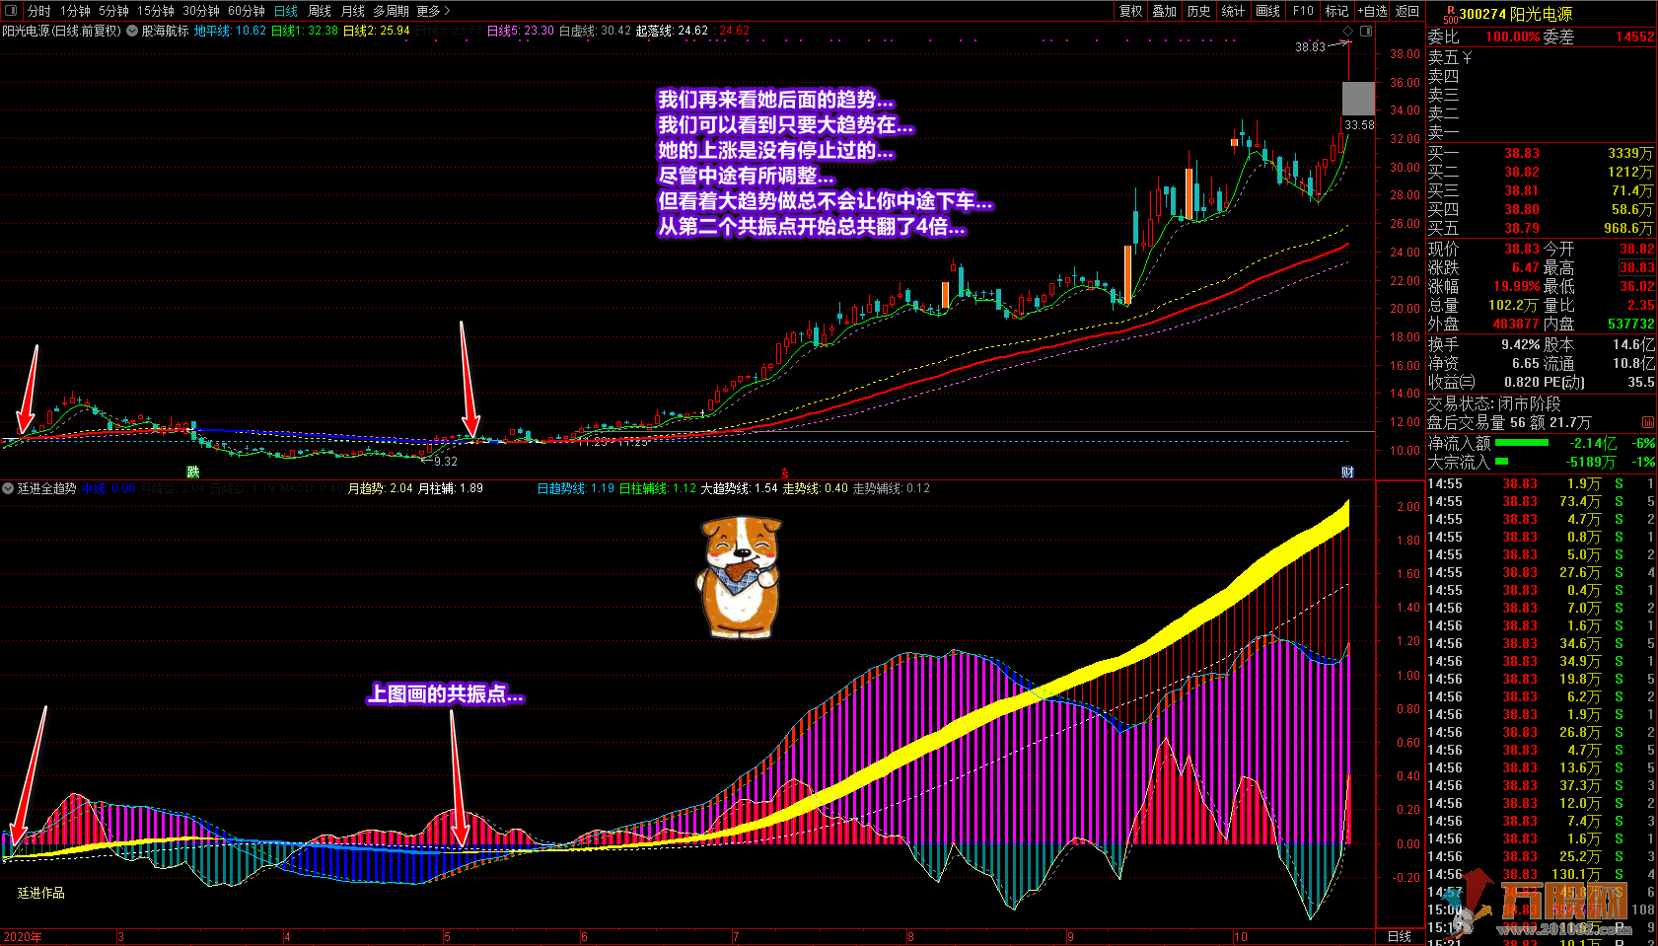1658x946 pixels.
Task: Click the cartoon dog sticker on indicator chart
Action: tap(741, 577)
